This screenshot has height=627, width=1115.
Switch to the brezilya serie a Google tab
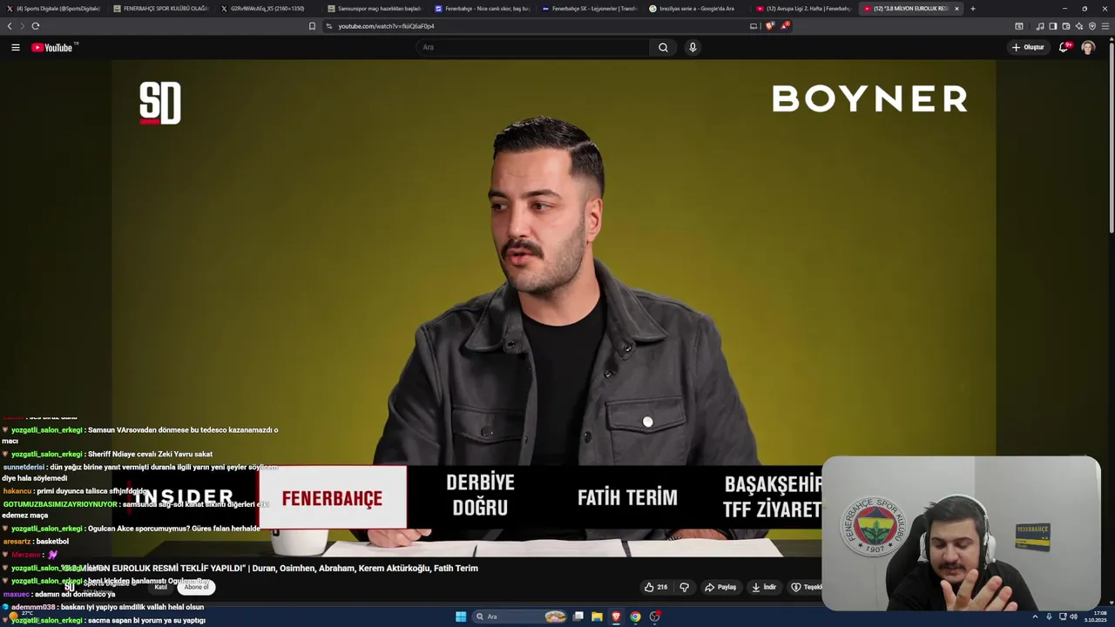click(696, 9)
